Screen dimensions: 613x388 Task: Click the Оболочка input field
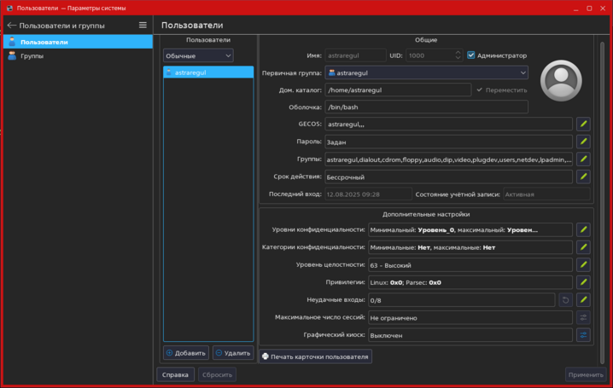(425, 107)
